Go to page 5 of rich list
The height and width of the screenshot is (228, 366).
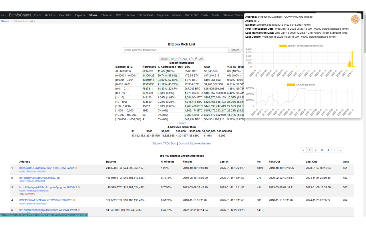tap(335, 150)
